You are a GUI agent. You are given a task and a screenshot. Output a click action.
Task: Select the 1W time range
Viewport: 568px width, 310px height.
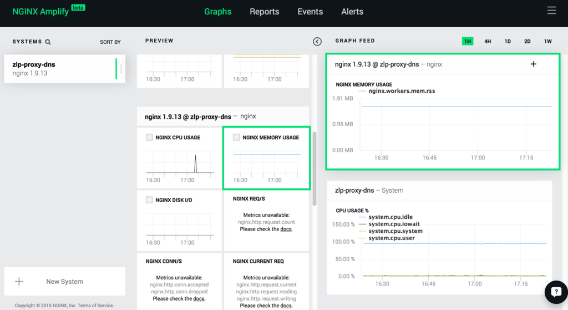pos(547,41)
